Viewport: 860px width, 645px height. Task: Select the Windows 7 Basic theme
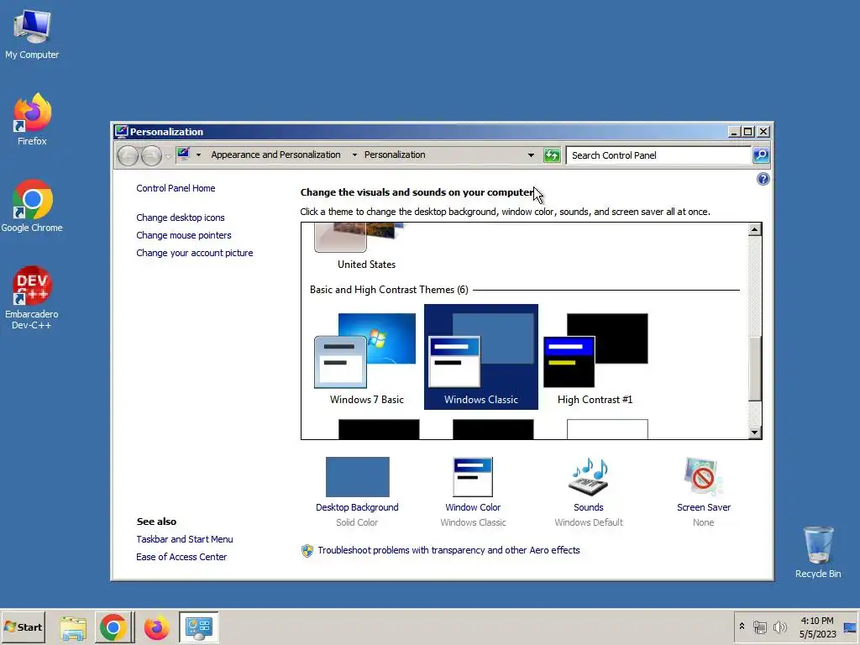pyautogui.click(x=366, y=358)
